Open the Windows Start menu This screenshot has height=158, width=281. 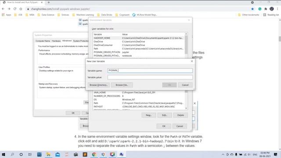pos(4,154)
